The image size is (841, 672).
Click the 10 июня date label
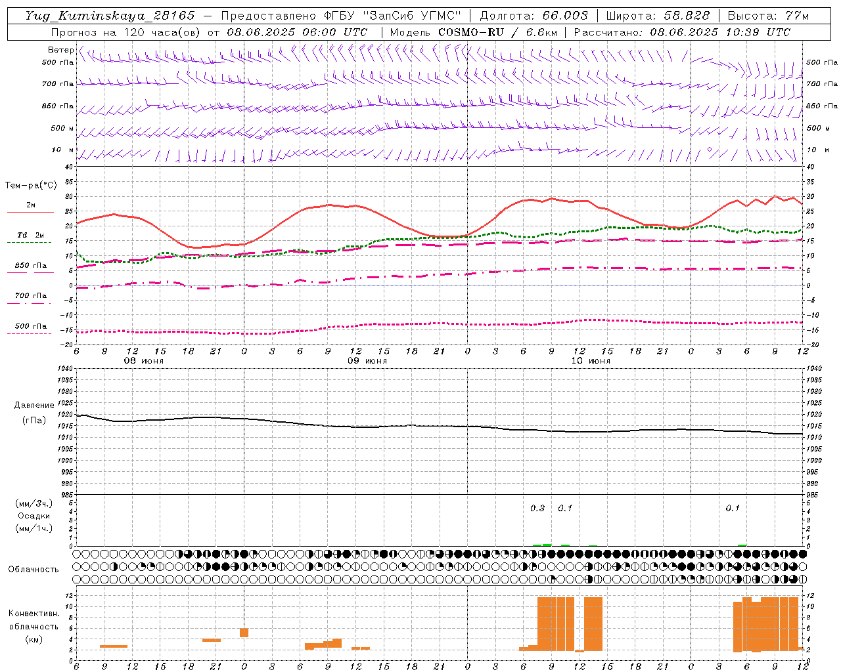(x=591, y=361)
